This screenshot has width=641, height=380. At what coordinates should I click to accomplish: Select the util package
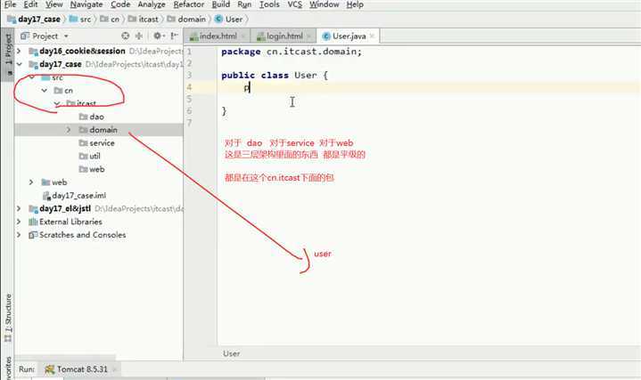[x=95, y=156]
